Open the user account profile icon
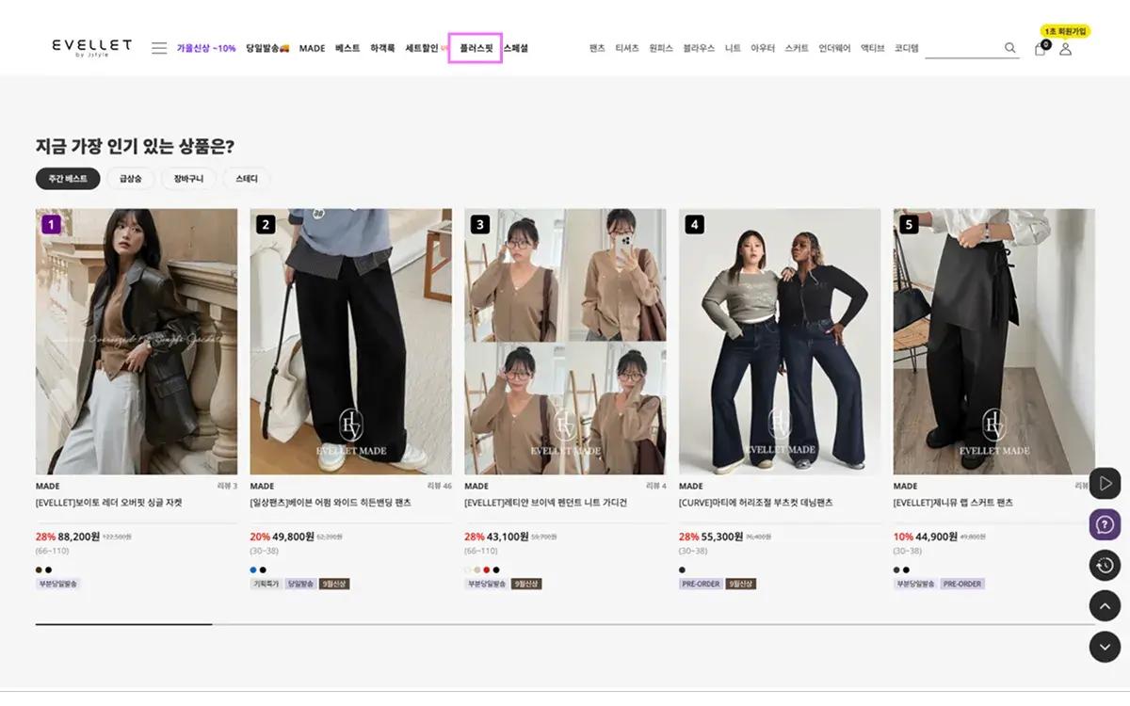The height and width of the screenshot is (706, 1130). coord(1065,47)
